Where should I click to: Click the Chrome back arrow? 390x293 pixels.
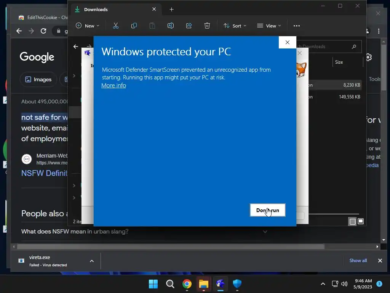[x=19, y=31]
